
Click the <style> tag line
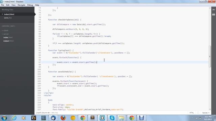coord(47,95)
